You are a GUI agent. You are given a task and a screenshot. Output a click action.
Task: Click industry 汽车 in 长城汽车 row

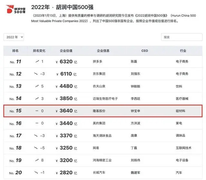click(x=179, y=172)
